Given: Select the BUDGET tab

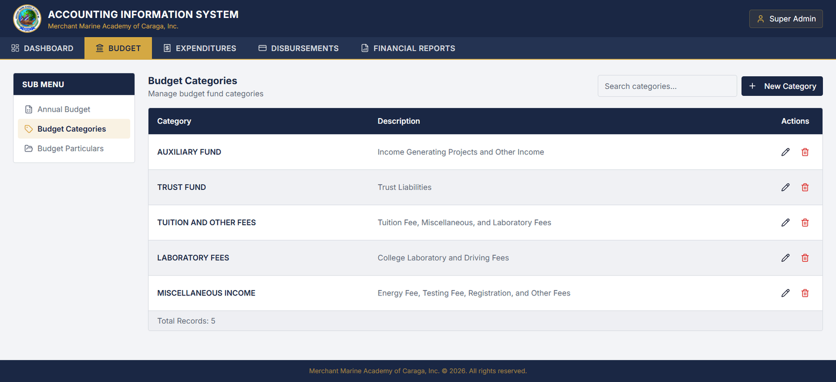Looking at the screenshot, I should (x=118, y=48).
